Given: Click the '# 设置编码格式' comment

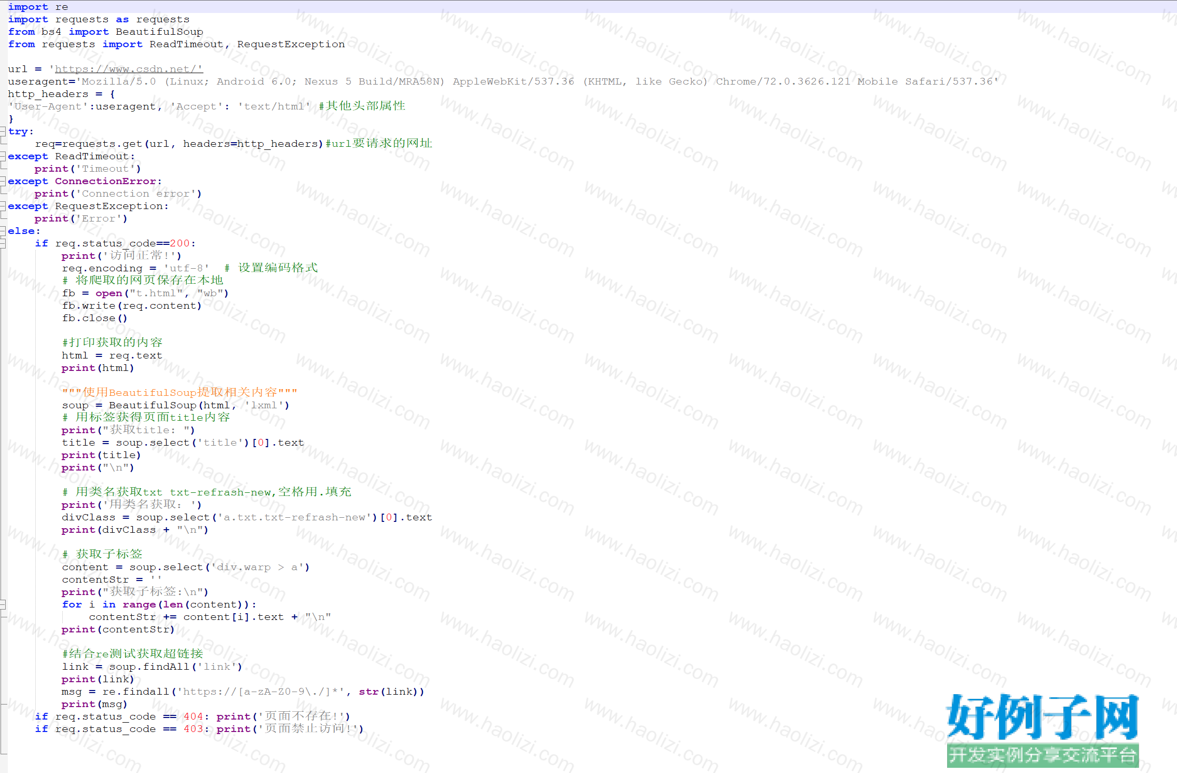Looking at the screenshot, I should pyautogui.click(x=271, y=268).
